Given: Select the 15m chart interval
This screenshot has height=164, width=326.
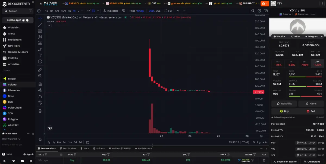Looking at the screenshot, I should (x=63, y=11).
